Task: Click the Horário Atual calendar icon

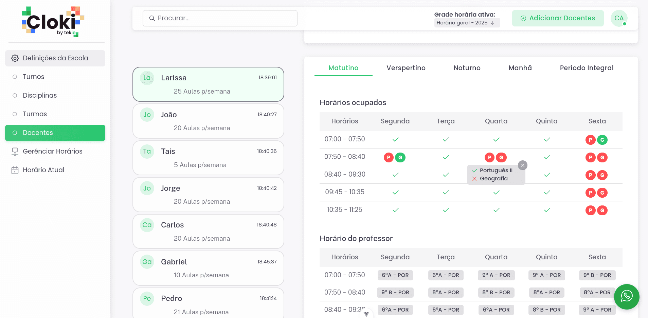Action: (15, 170)
